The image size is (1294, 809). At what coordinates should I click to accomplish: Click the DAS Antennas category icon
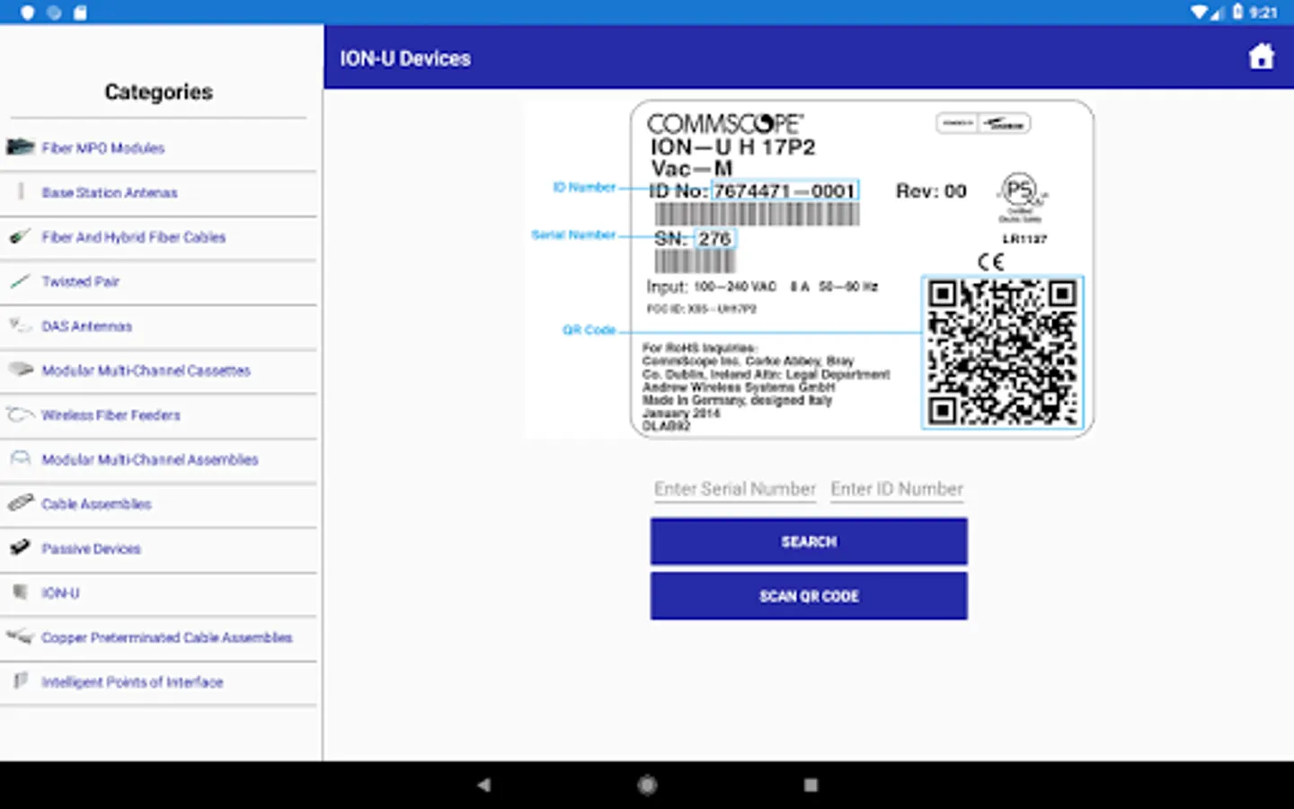click(20, 325)
